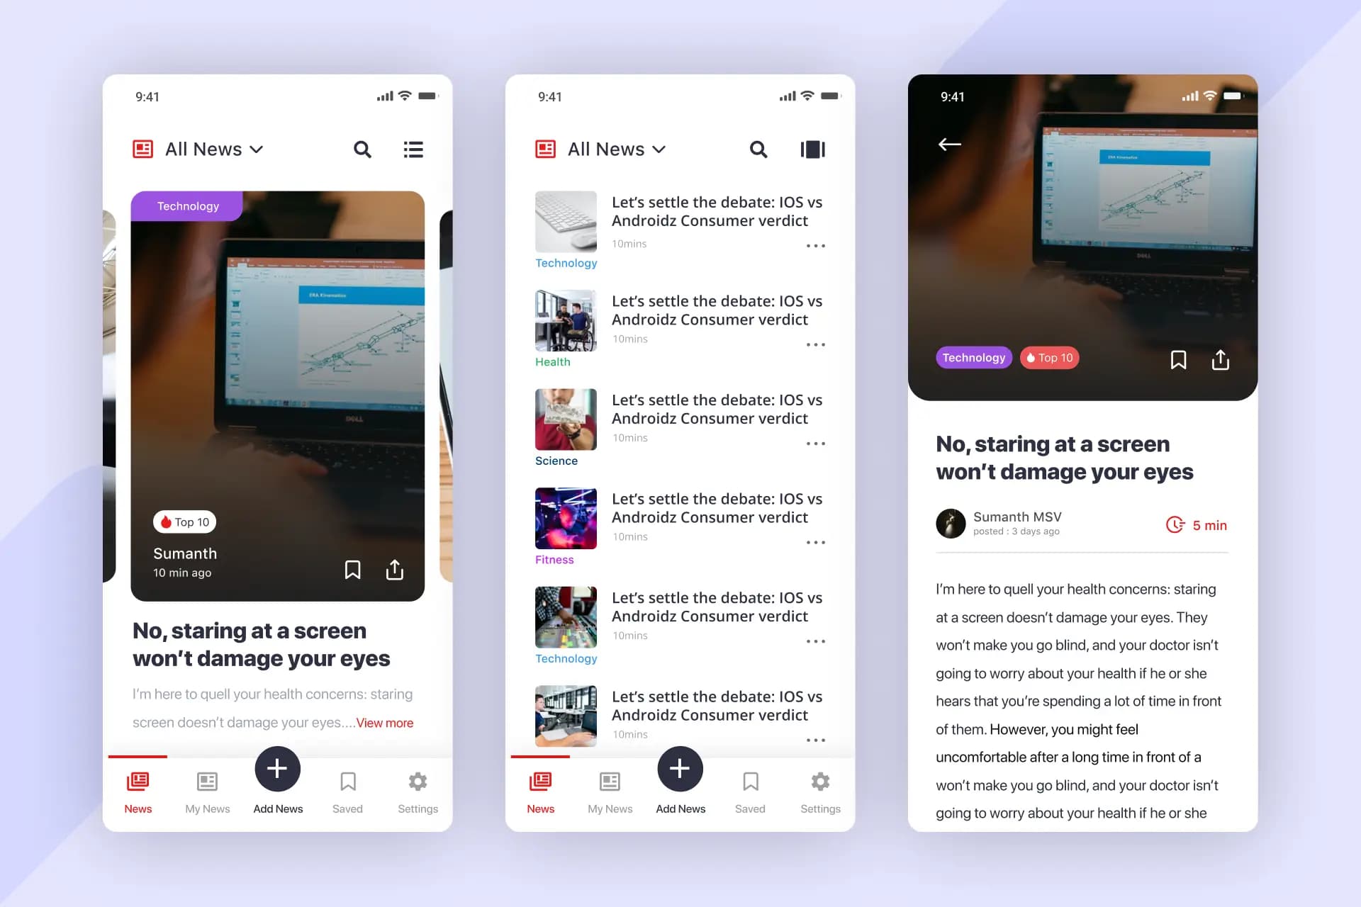Viewport: 1361px width, 907px height.
Task: Tap the search icon in top bar
Action: pyautogui.click(x=364, y=149)
